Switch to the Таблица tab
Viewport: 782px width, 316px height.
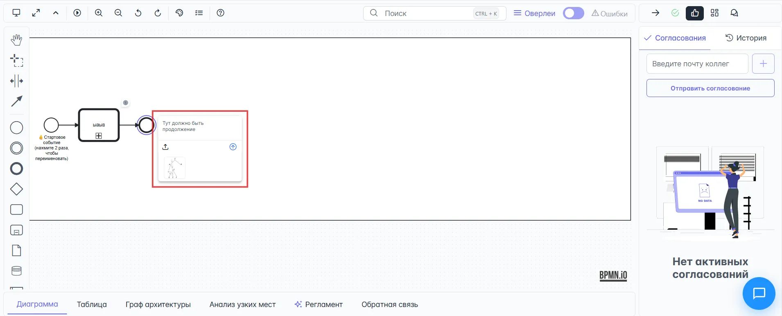pos(92,305)
